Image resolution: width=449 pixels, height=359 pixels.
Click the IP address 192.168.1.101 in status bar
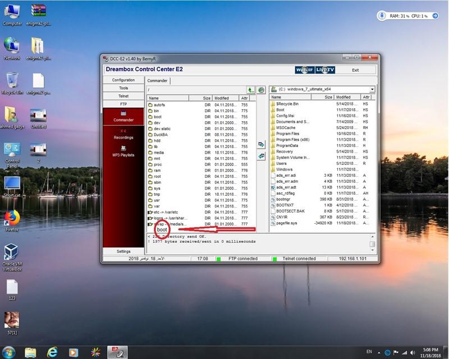coord(352,259)
